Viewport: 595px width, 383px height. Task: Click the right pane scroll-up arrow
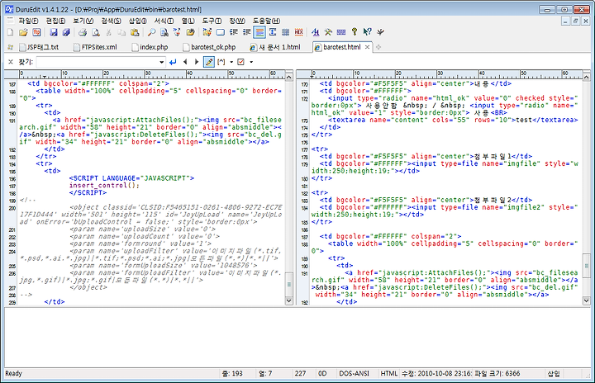tap(586, 77)
